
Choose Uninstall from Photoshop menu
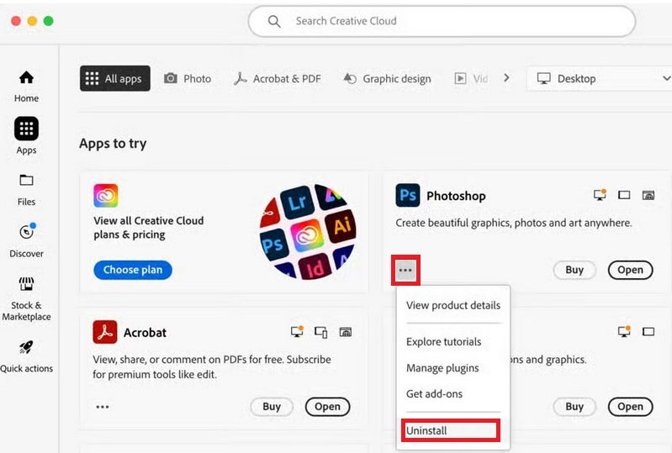click(451, 430)
